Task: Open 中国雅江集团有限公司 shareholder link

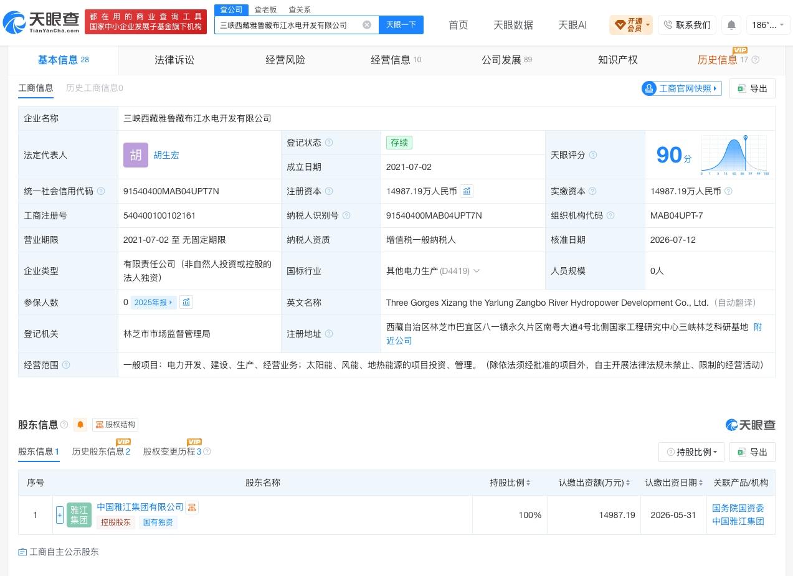Action: [x=140, y=507]
